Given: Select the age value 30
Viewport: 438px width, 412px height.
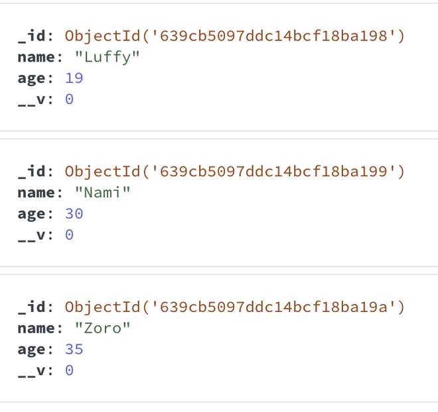Looking at the screenshot, I should [74, 214].
